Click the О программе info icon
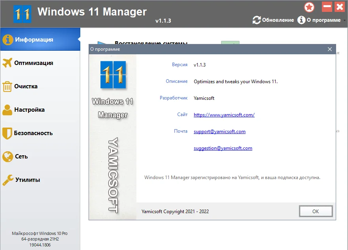This screenshot has width=348, height=250. point(301,20)
